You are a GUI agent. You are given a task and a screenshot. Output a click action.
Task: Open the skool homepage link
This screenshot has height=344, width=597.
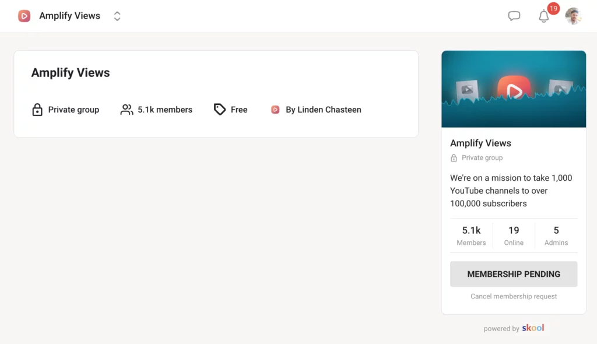(x=532, y=328)
